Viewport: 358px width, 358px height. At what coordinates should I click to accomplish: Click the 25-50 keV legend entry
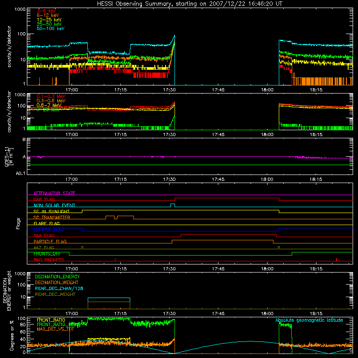(x=49, y=24)
